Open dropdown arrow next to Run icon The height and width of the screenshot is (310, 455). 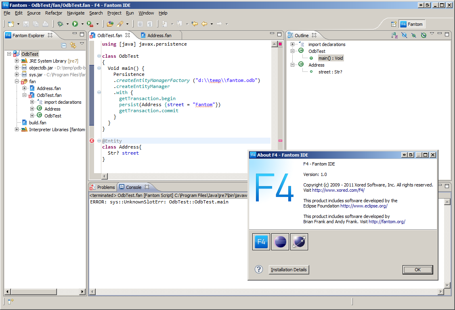click(82, 24)
